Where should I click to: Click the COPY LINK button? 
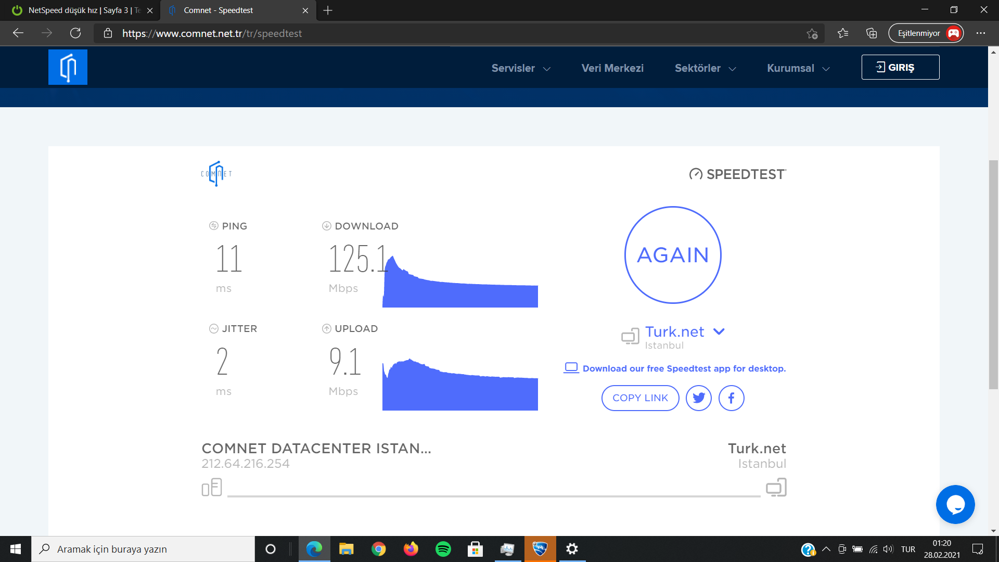point(640,398)
